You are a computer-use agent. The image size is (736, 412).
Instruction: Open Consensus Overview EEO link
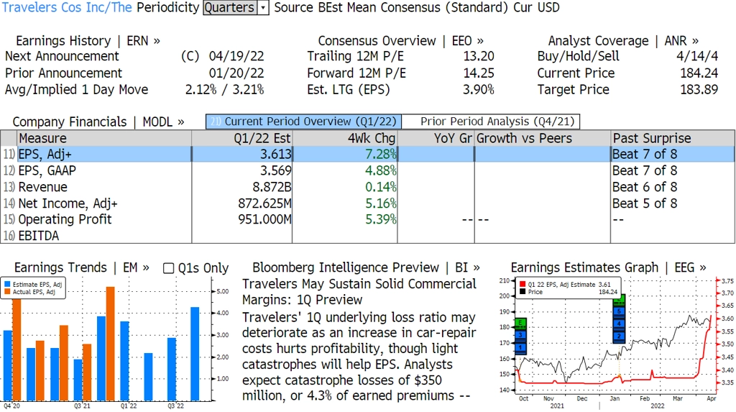pos(401,41)
